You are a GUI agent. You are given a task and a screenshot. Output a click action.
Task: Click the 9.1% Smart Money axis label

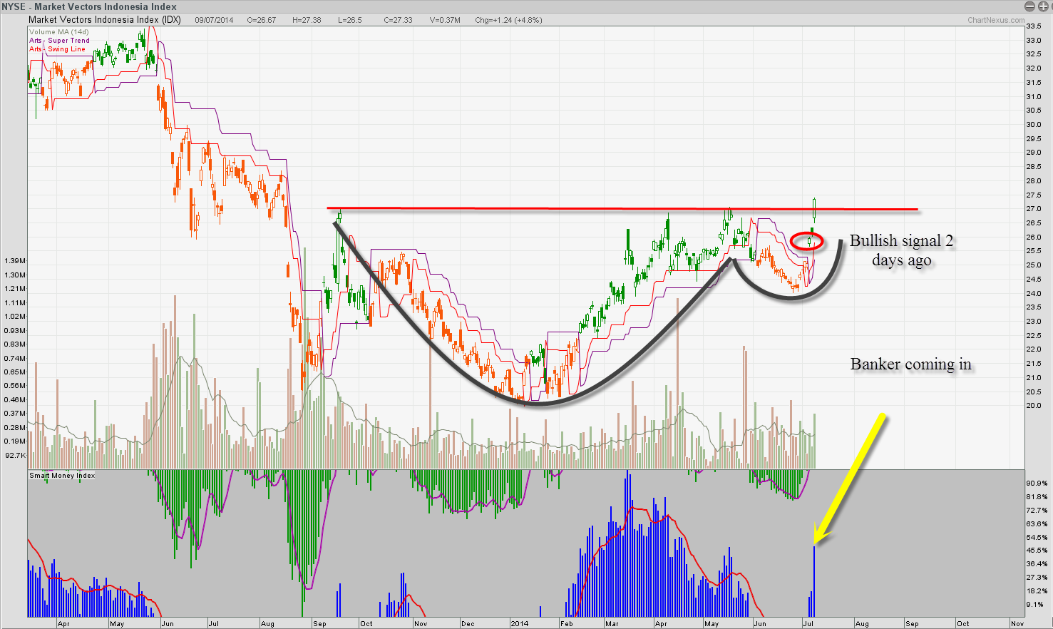[1035, 605]
